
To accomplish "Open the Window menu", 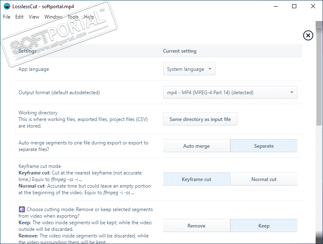I will [x=53, y=17].
